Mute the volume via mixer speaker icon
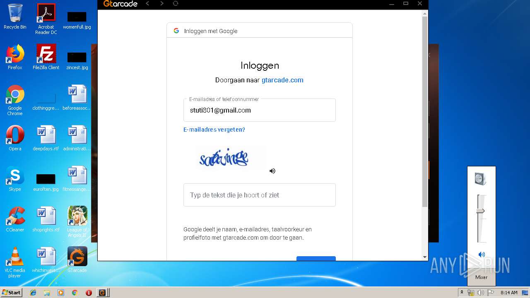530x298 pixels. pyautogui.click(x=481, y=255)
